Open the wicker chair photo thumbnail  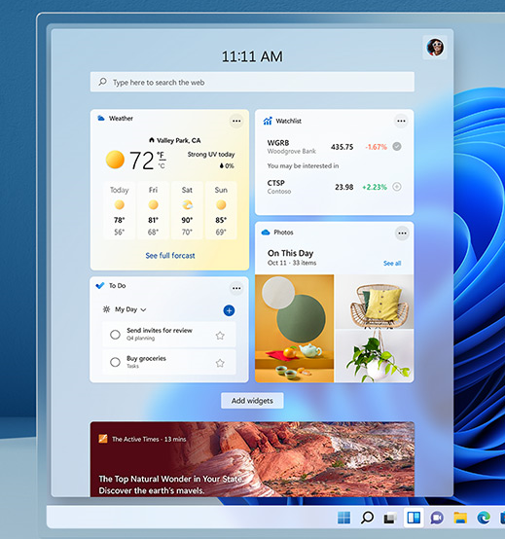tap(375, 302)
